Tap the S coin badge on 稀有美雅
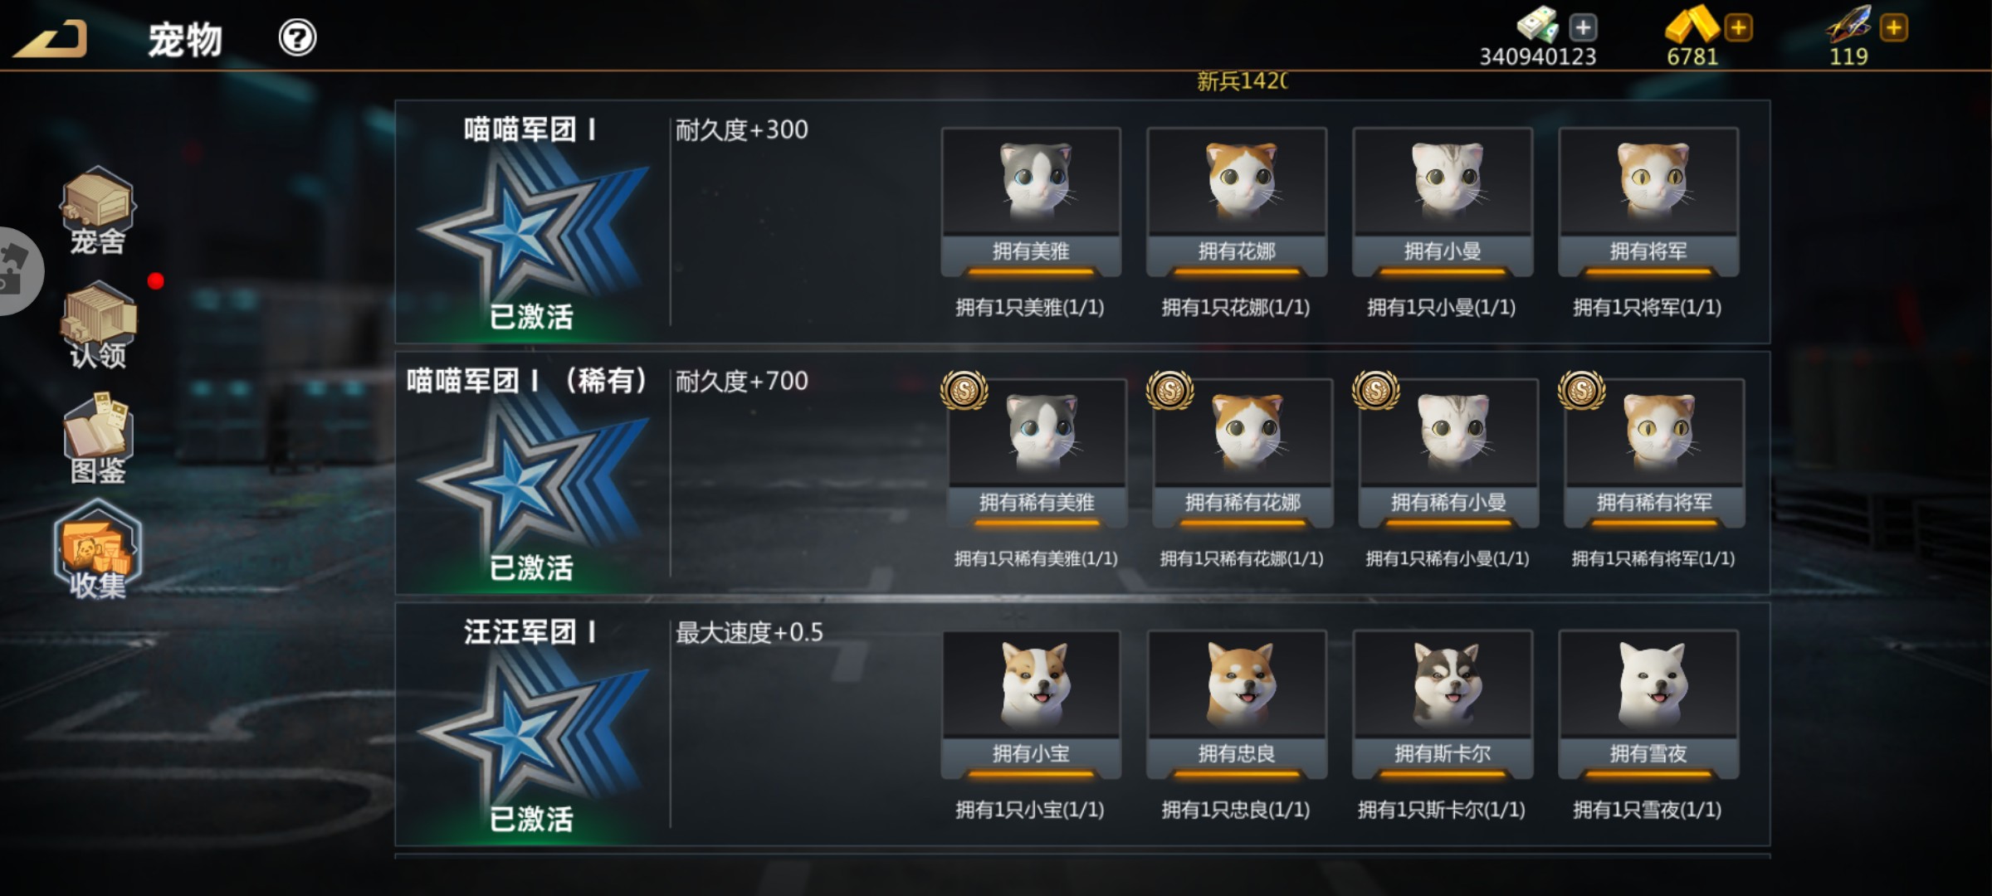Viewport: 1992px width, 896px height. [964, 390]
